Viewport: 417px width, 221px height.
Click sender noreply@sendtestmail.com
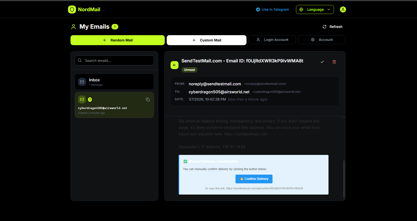pos(215,84)
